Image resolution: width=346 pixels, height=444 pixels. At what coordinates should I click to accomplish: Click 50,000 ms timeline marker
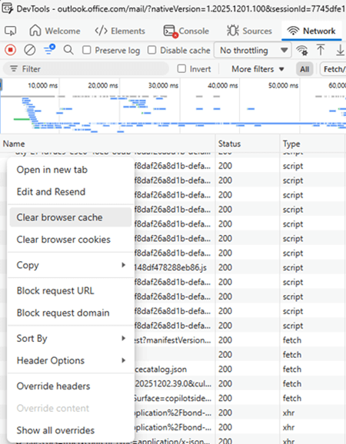click(x=284, y=85)
